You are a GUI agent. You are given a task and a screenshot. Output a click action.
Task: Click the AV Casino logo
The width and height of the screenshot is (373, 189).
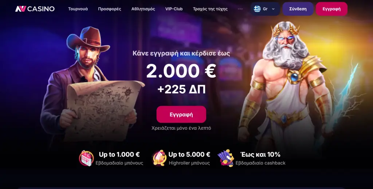35,9
